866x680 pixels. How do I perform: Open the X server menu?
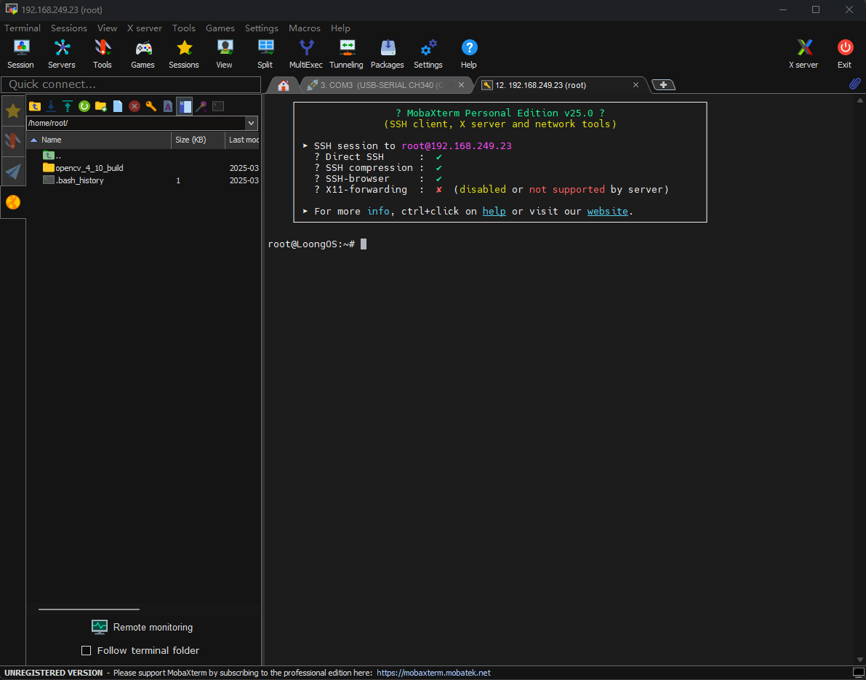(x=145, y=28)
